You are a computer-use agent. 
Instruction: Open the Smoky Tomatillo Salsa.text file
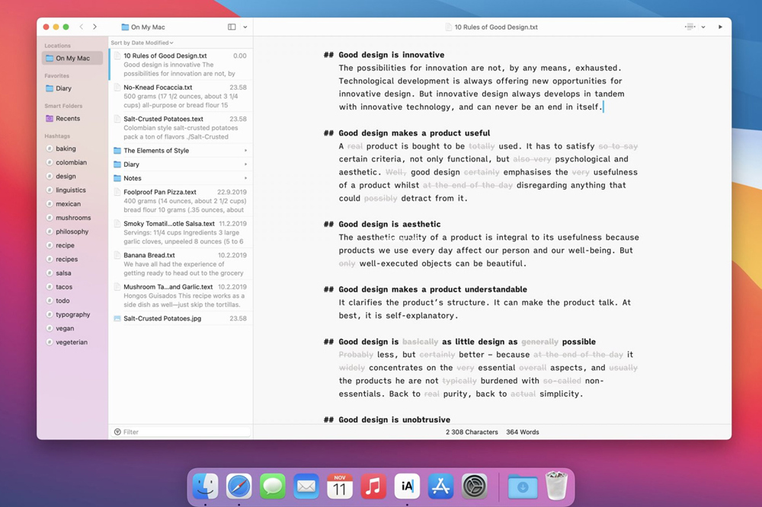181,232
